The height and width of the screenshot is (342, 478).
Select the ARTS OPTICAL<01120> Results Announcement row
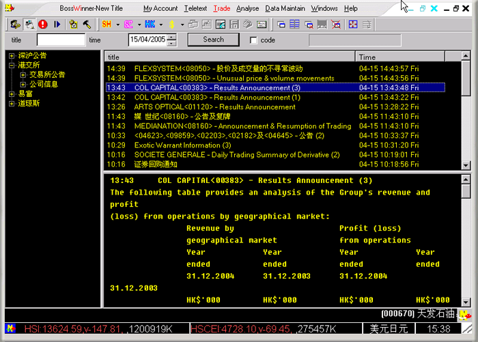pos(275,107)
